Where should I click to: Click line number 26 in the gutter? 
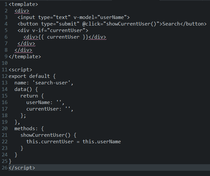5,168
